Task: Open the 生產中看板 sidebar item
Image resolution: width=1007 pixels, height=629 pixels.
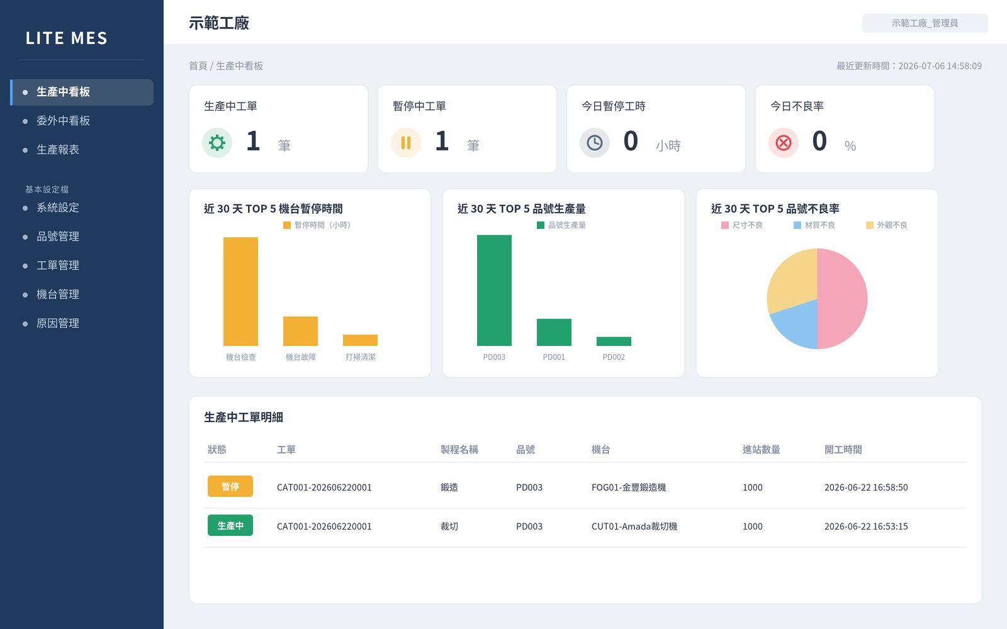Action: pyautogui.click(x=82, y=92)
